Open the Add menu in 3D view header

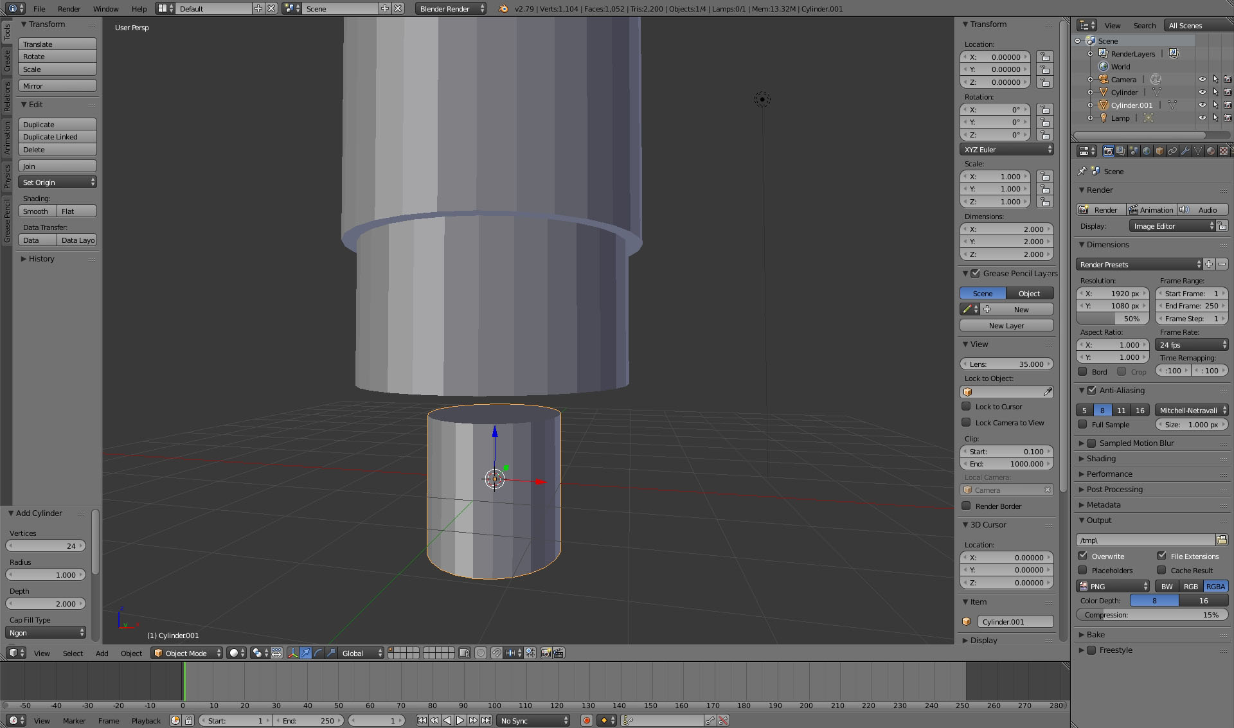click(102, 653)
